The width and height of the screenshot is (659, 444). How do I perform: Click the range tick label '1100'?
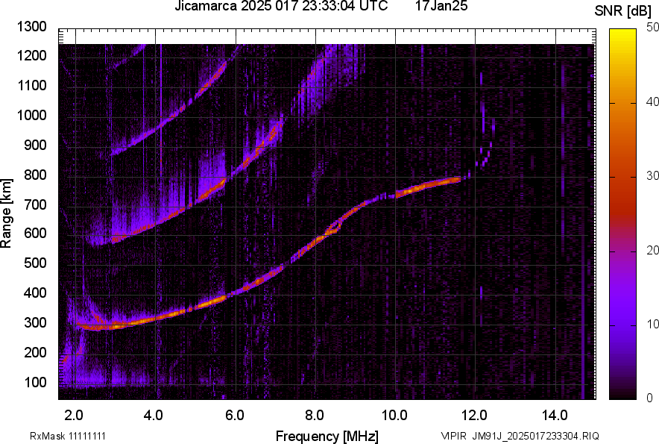tap(31, 85)
